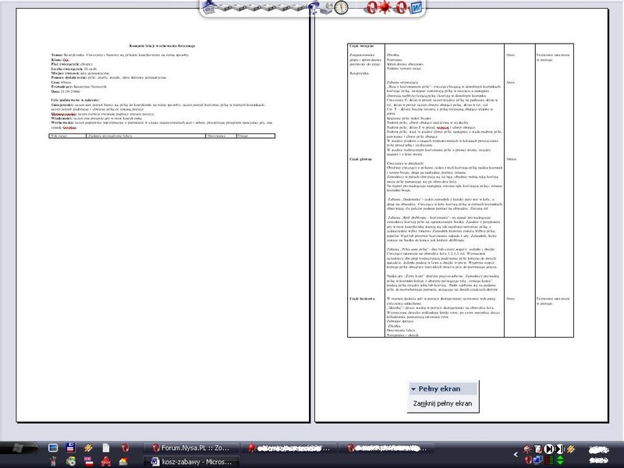Launch Opera from the quick launch bar
Viewport: 624px width, 468px height.
coord(124,448)
